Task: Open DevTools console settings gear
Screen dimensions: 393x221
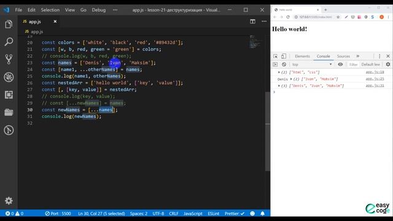Action: 388,64
